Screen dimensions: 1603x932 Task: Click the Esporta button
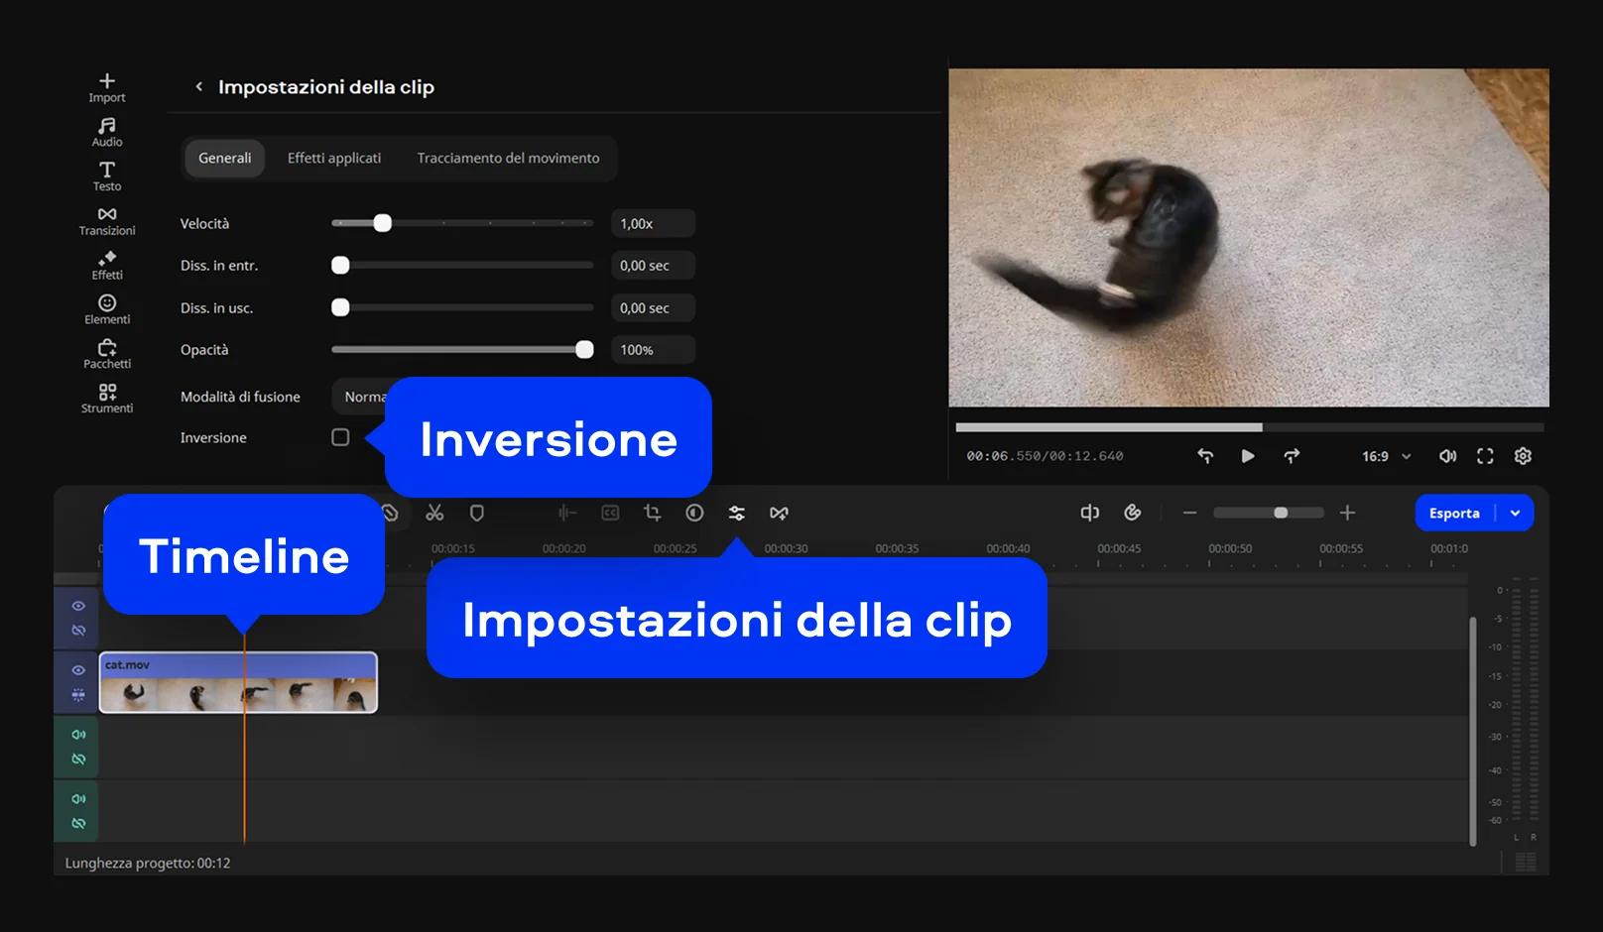point(1454,513)
